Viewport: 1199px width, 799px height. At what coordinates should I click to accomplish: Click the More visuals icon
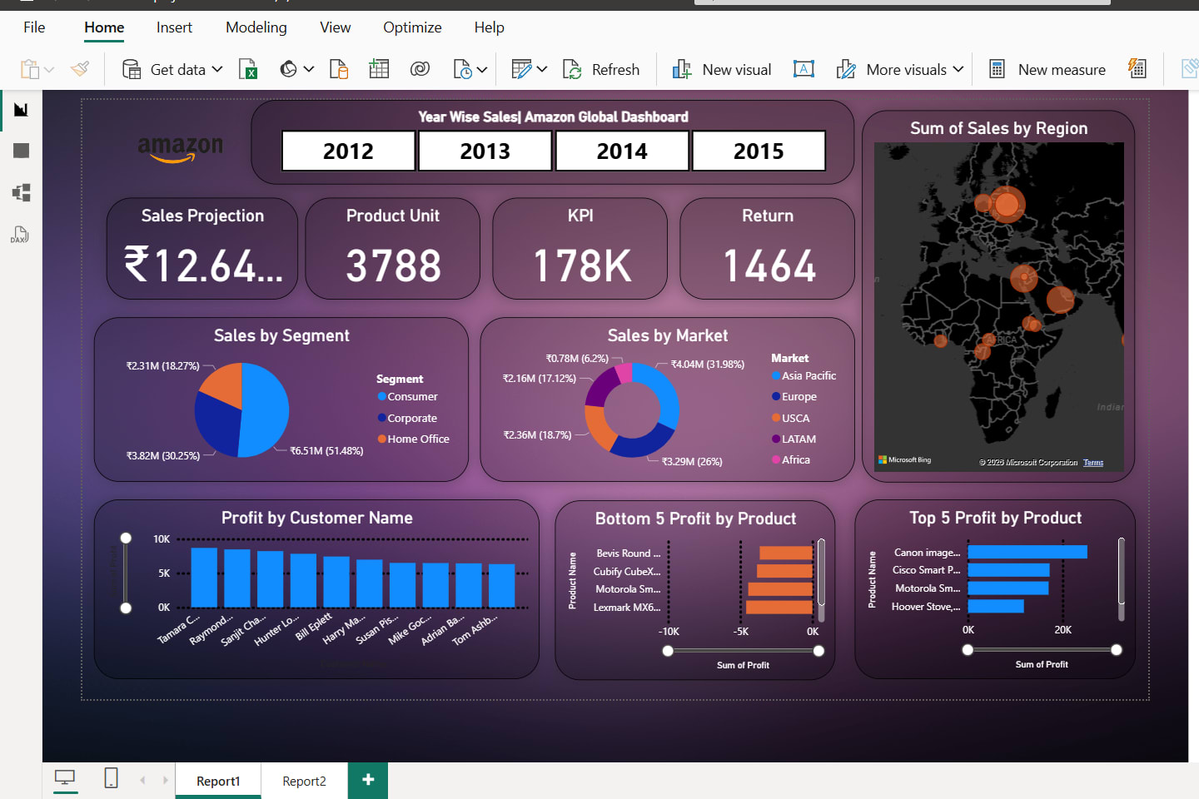(x=846, y=69)
